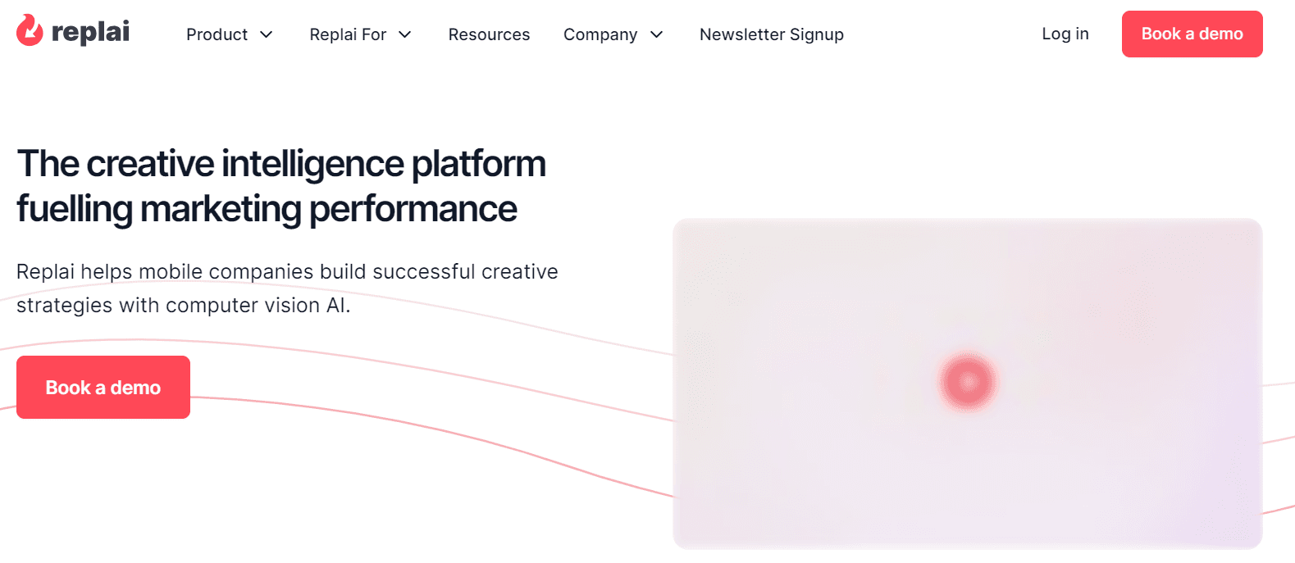Click the red flame Replai logo icon

pyautogui.click(x=30, y=30)
